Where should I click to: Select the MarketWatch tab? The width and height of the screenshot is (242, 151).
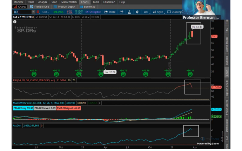[69, 2]
